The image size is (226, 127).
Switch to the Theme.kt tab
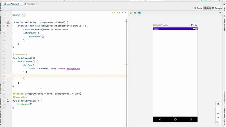[31, 4]
